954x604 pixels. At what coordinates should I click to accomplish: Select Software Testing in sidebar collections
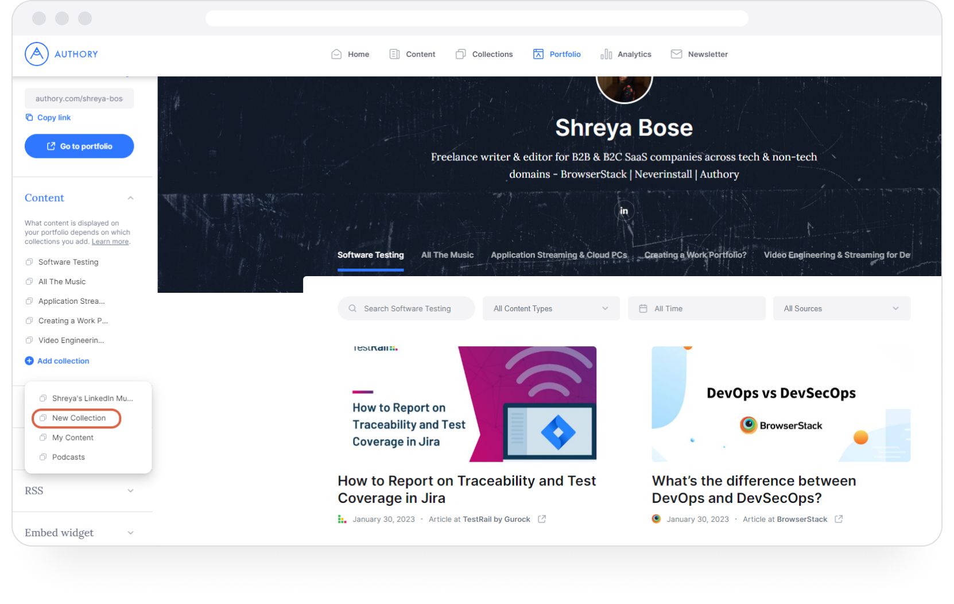click(62, 262)
